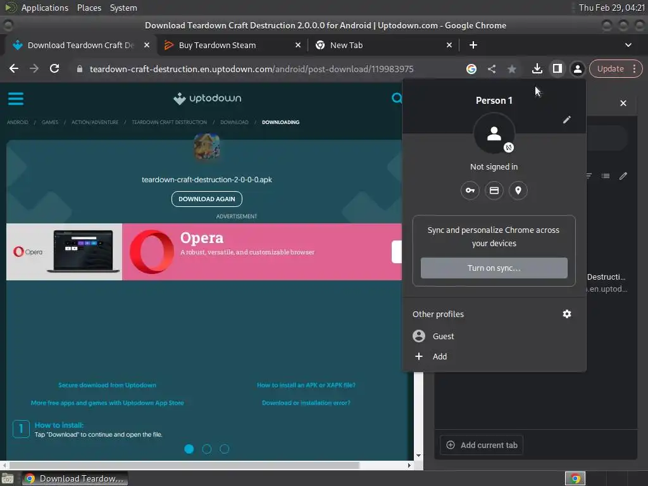Switch to Guest profile
Viewport: 648px width, 486px height.
pos(494,336)
